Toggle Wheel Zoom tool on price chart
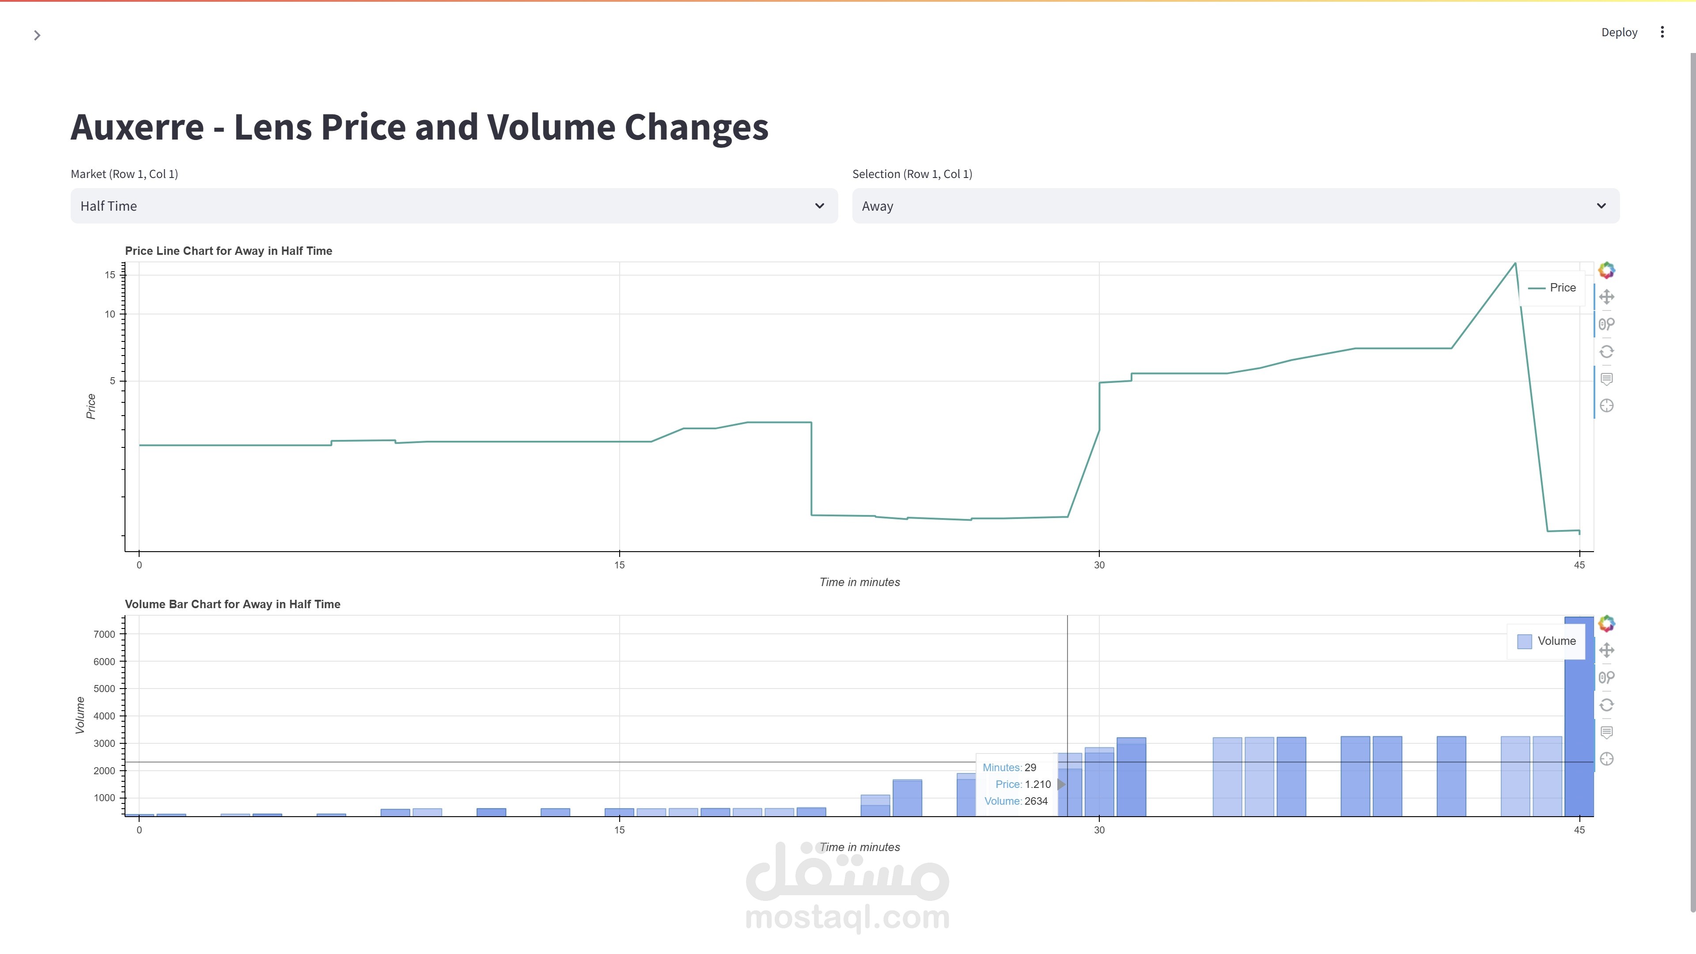The image size is (1696, 954). [1606, 324]
